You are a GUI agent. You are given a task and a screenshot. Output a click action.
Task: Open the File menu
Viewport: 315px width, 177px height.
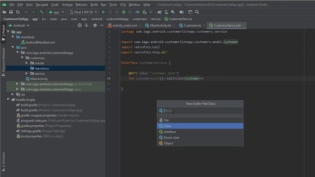(12, 4)
